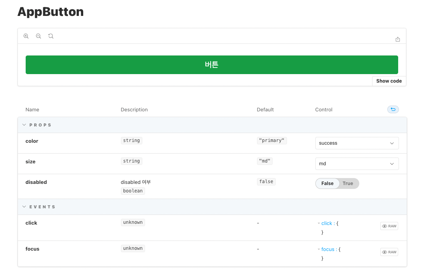The height and width of the screenshot is (270, 432).
Task: Click the AppButton heading
Action: coord(51,12)
